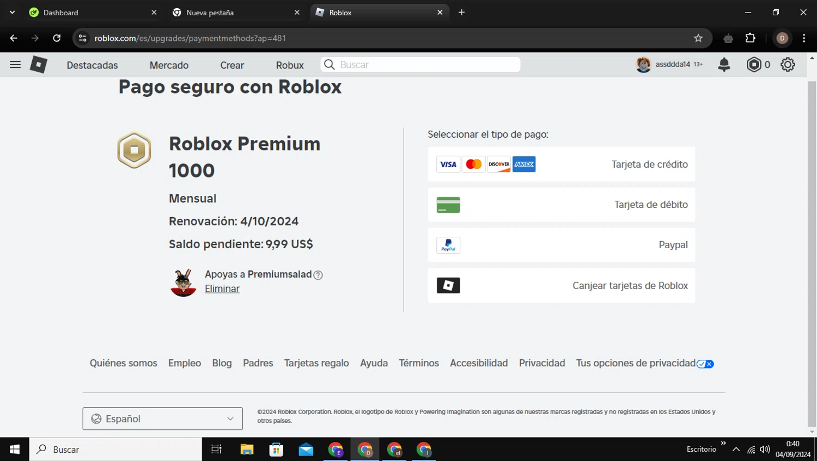This screenshot has width=817, height=461.
Task: Open the Robux menu item
Action: (290, 65)
